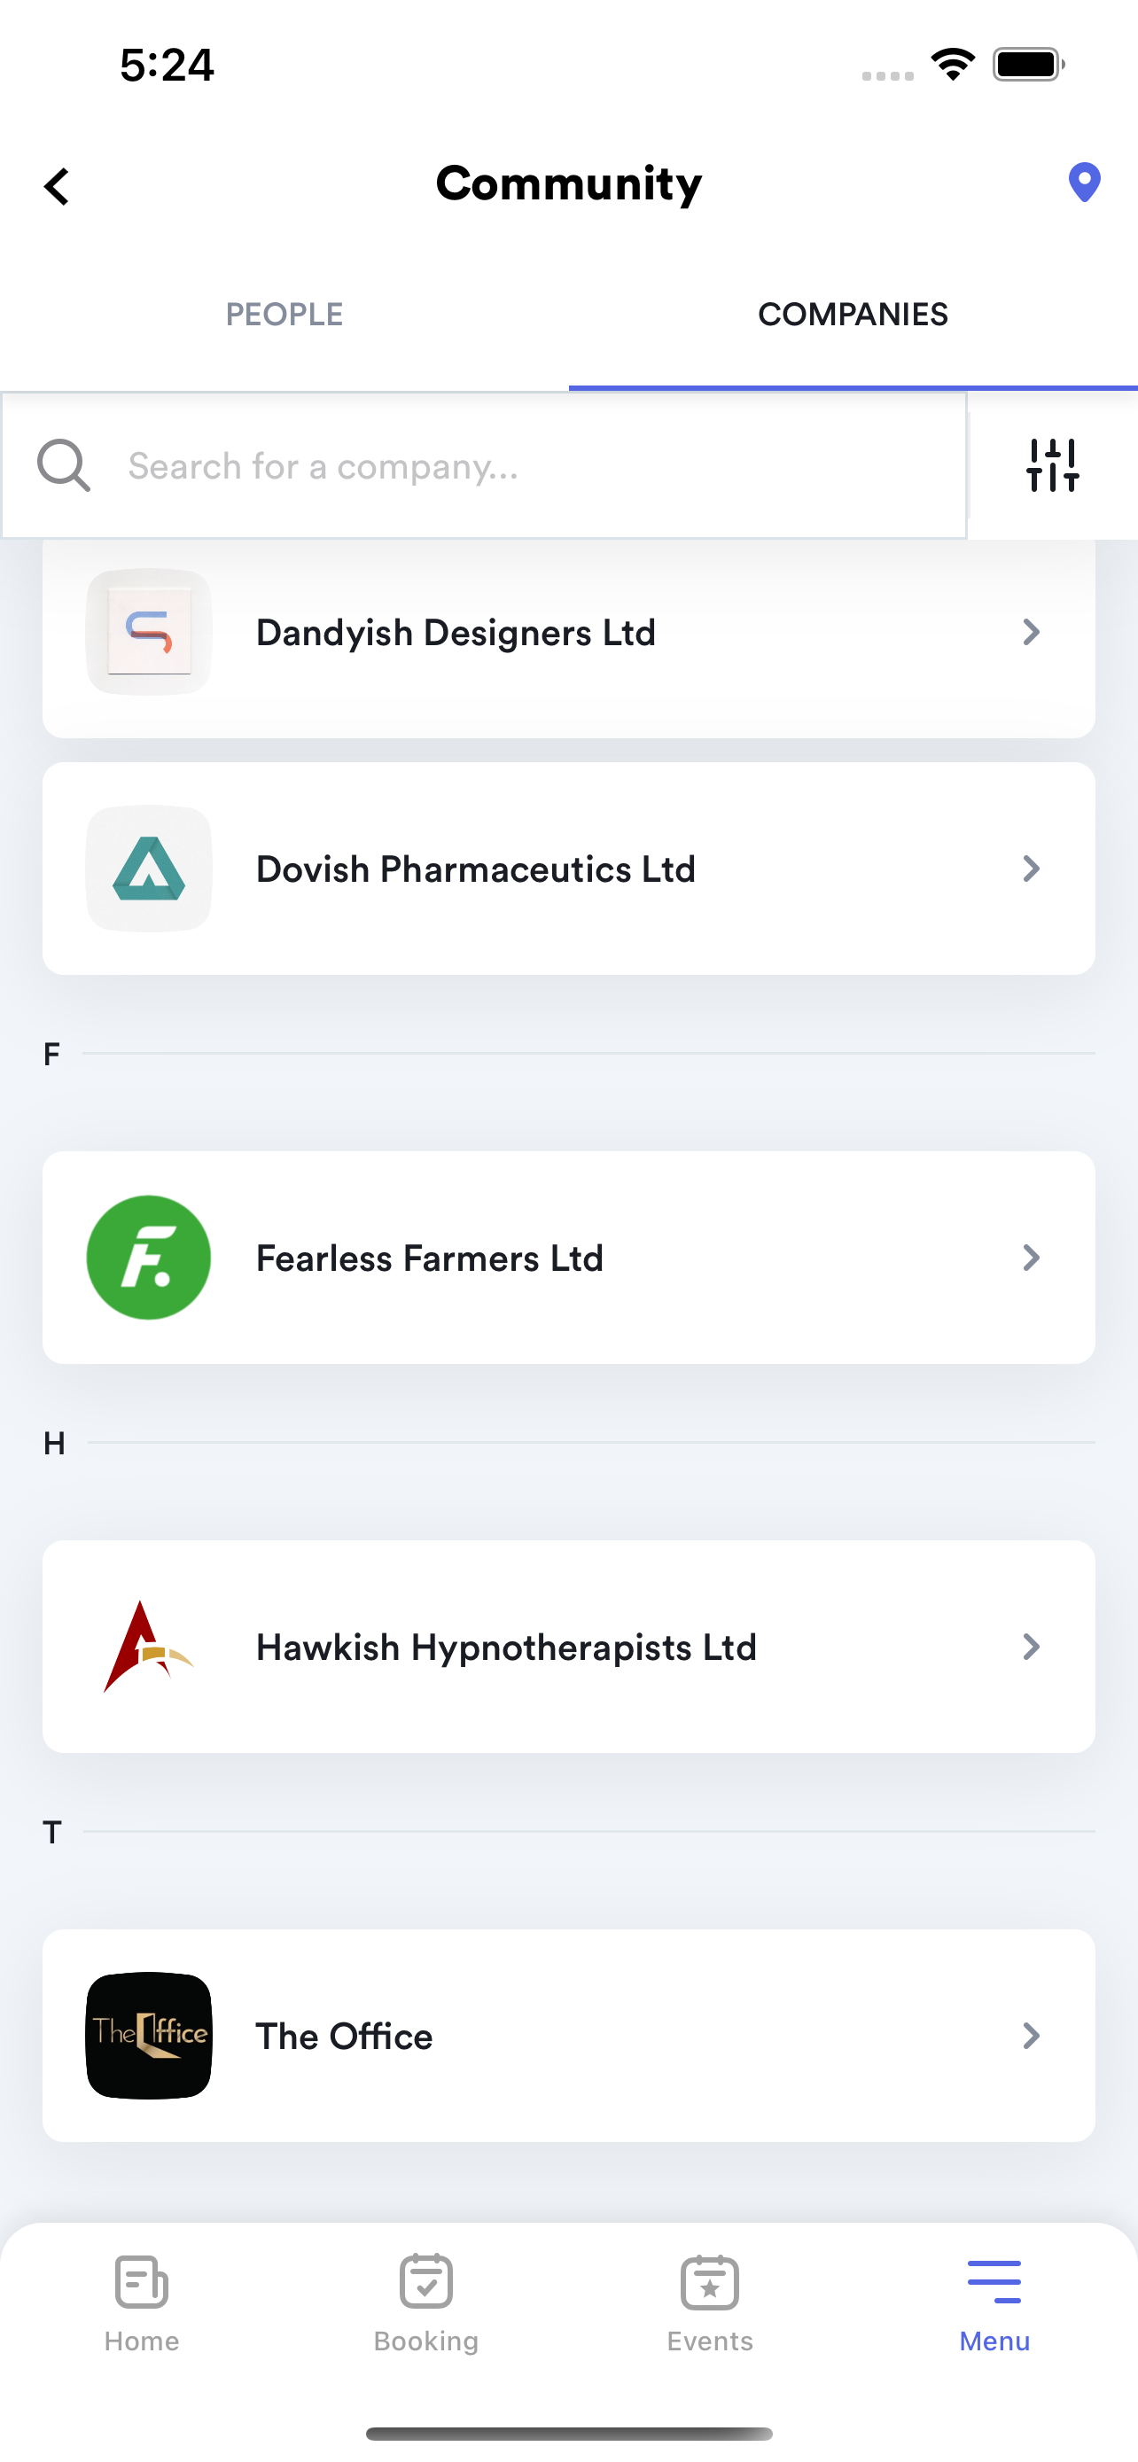Expand Hawkish Hypnotherapists Ltd chevron
Screen dimensions: 1138x2462
click(x=1030, y=1647)
